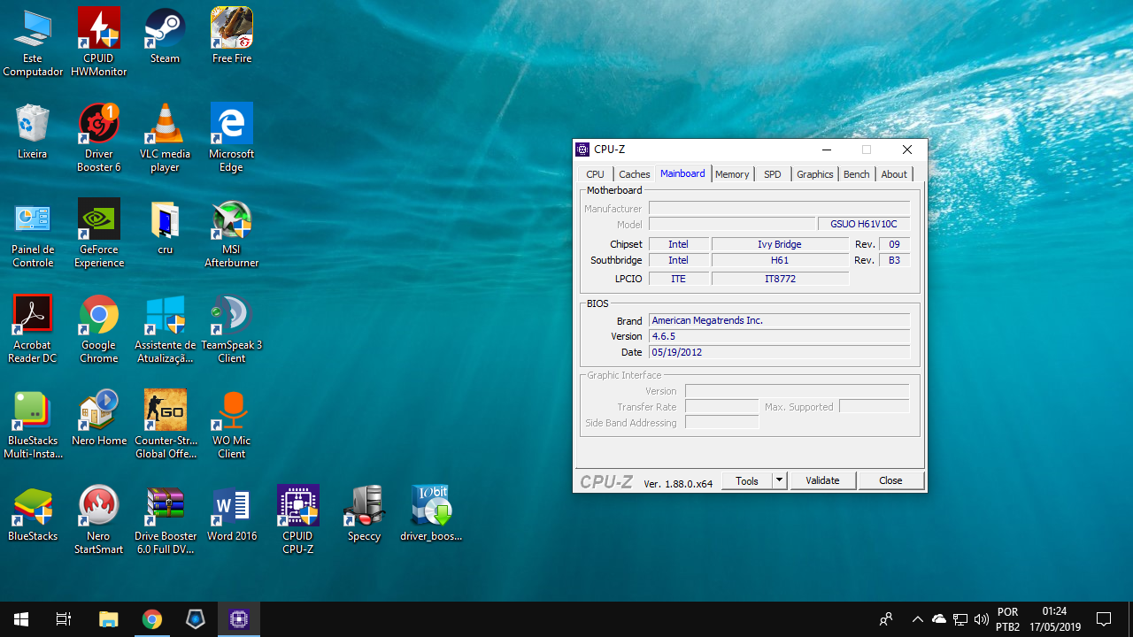Screen dimensions: 1133x637
Task: Launch Nero Home shortcut
Action: pyautogui.click(x=99, y=418)
